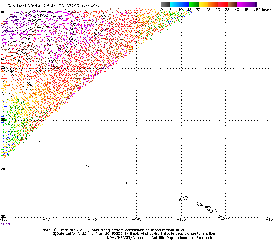
Task: Click the 21:38 time stamp
Action: (5, 224)
